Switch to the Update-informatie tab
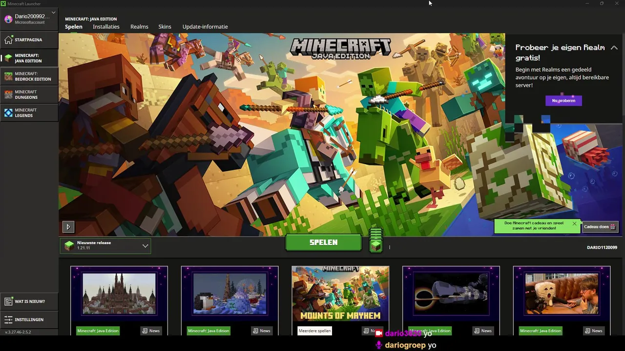The height and width of the screenshot is (351, 625). pos(205,27)
